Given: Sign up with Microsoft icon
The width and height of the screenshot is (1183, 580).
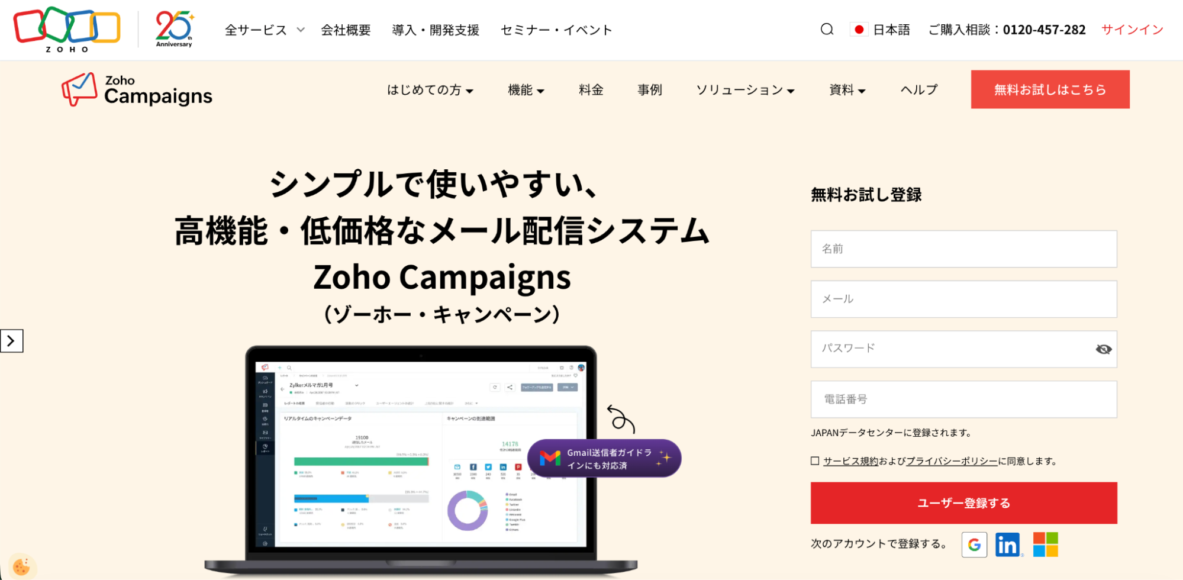Looking at the screenshot, I should 1045,544.
